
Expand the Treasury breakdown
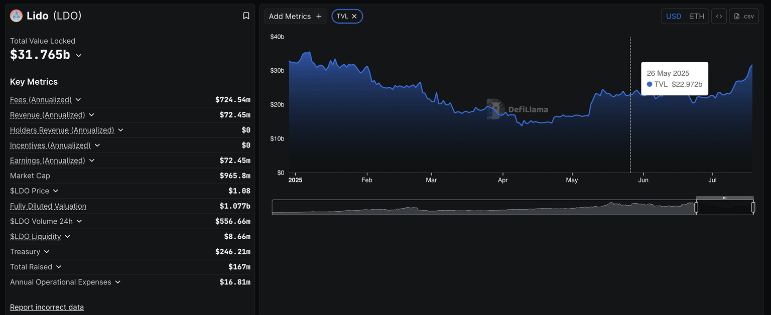[47, 252]
